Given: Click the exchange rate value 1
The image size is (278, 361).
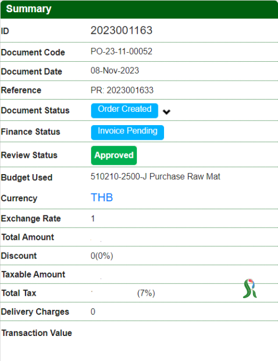Looking at the screenshot, I should tap(93, 218).
